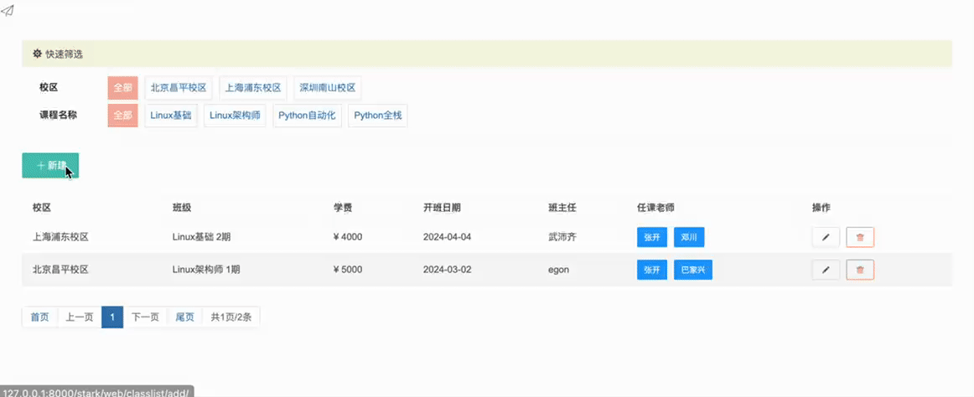Click the gear icon beside 快速筛选
Viewport: 974px width, 397px height.
[x=37, y=54]
